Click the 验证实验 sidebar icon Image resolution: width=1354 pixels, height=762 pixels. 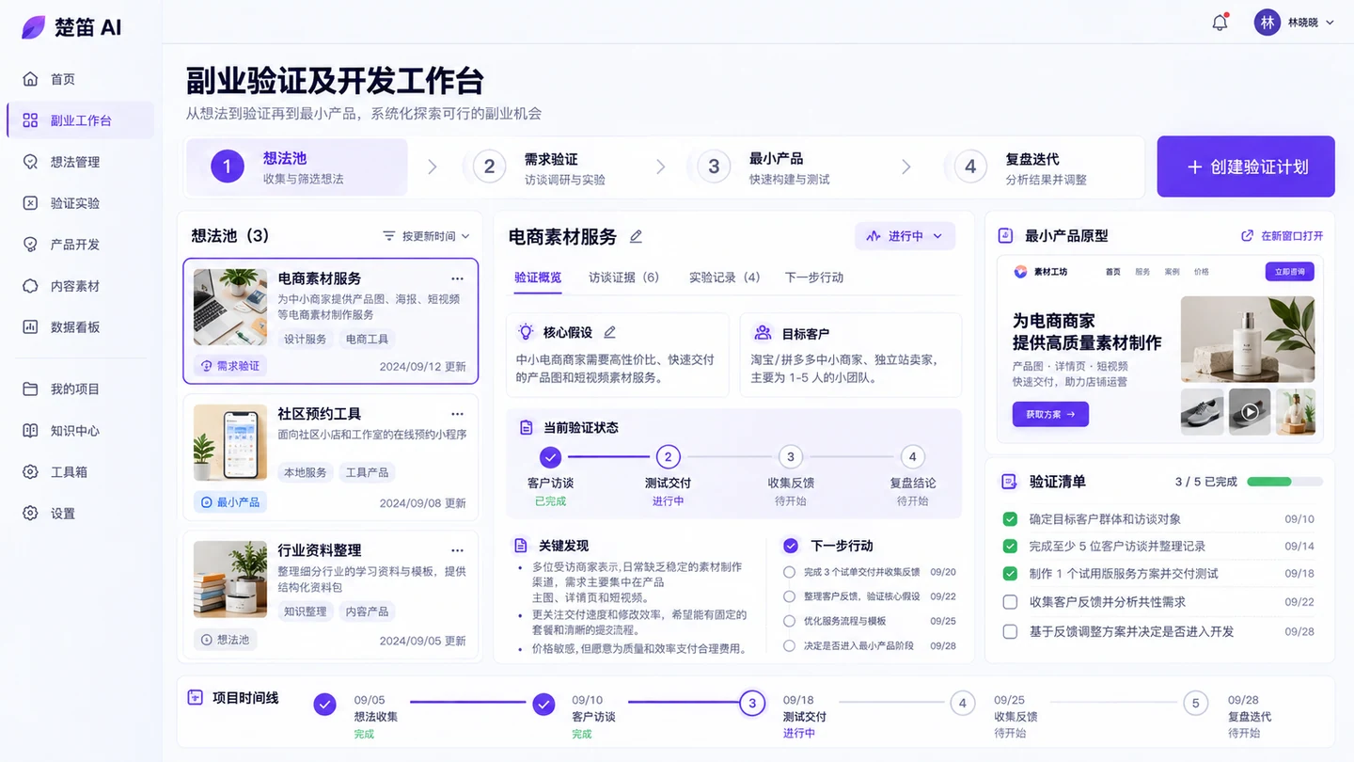pos(30,203)
